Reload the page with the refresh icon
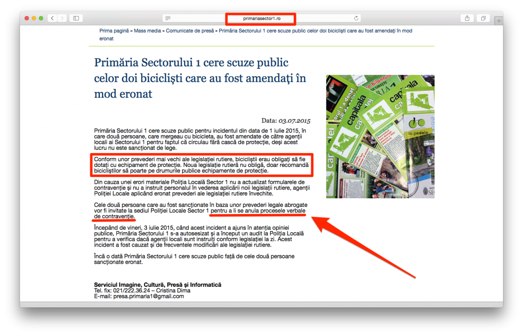Image resolution: width=523 pixels, height=336 pixels. [356, 18]
